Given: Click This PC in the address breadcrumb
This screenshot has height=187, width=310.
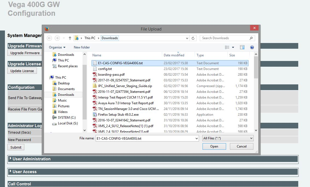Looking at the screenshot, I should click(90, 38).
